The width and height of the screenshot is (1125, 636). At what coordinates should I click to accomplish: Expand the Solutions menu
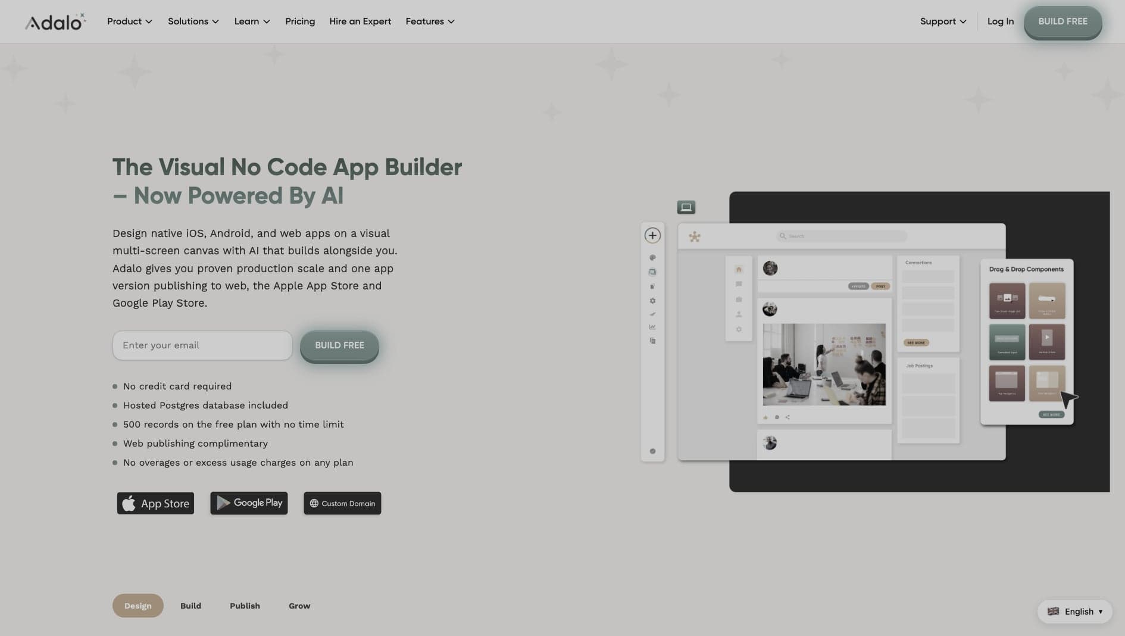click(193, 21)
